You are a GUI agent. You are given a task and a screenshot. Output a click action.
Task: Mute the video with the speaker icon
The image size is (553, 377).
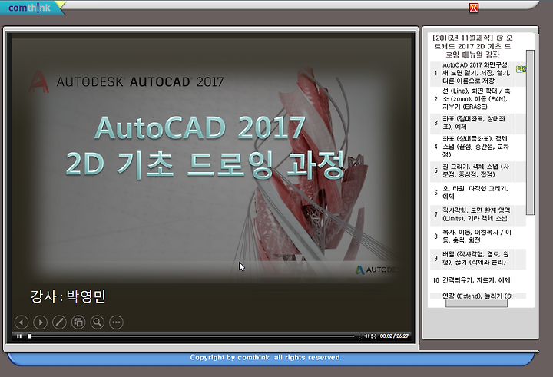366,336
